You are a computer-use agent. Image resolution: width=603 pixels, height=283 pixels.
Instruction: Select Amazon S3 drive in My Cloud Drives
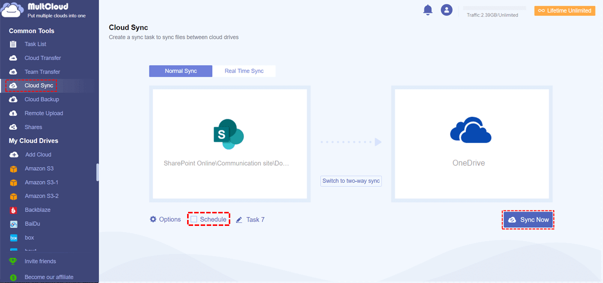(39, 169)
